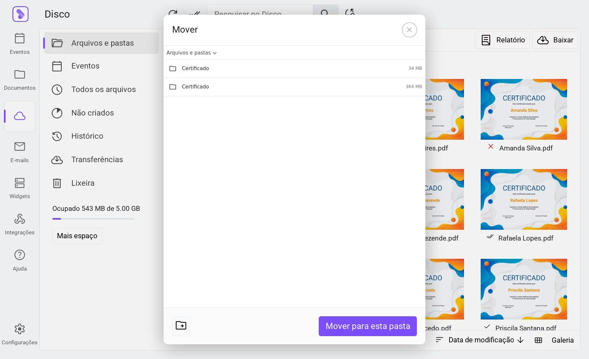Open Widgets in left rail
This screenshot has height=359, width=589.
[x=20, y=188]
